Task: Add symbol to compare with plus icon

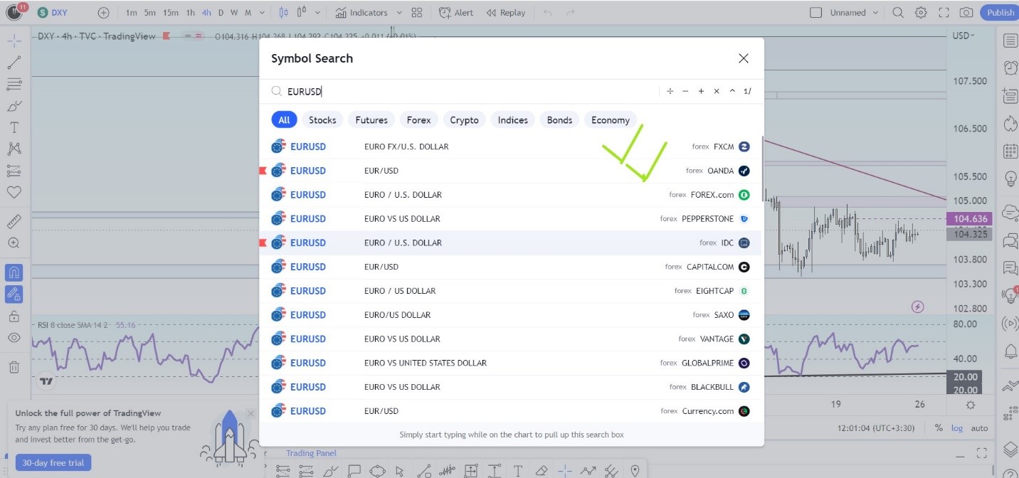Action: tap(104, 12)
